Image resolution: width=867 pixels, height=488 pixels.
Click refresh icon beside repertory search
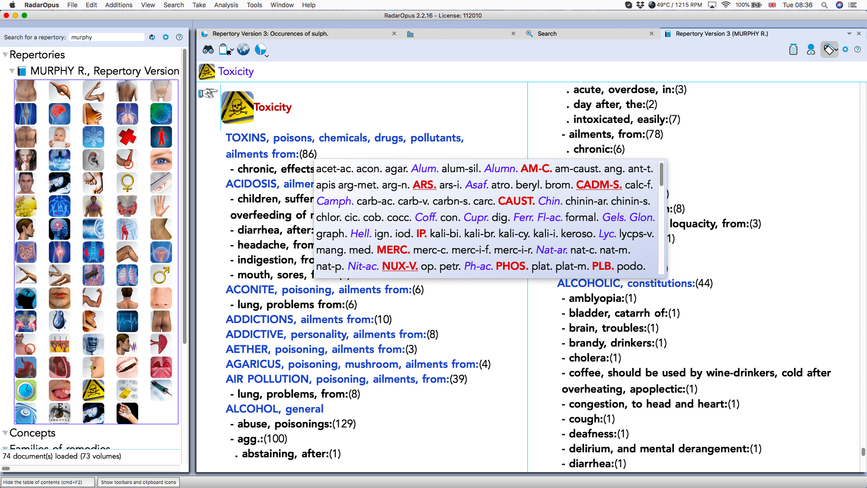(152, 37)
